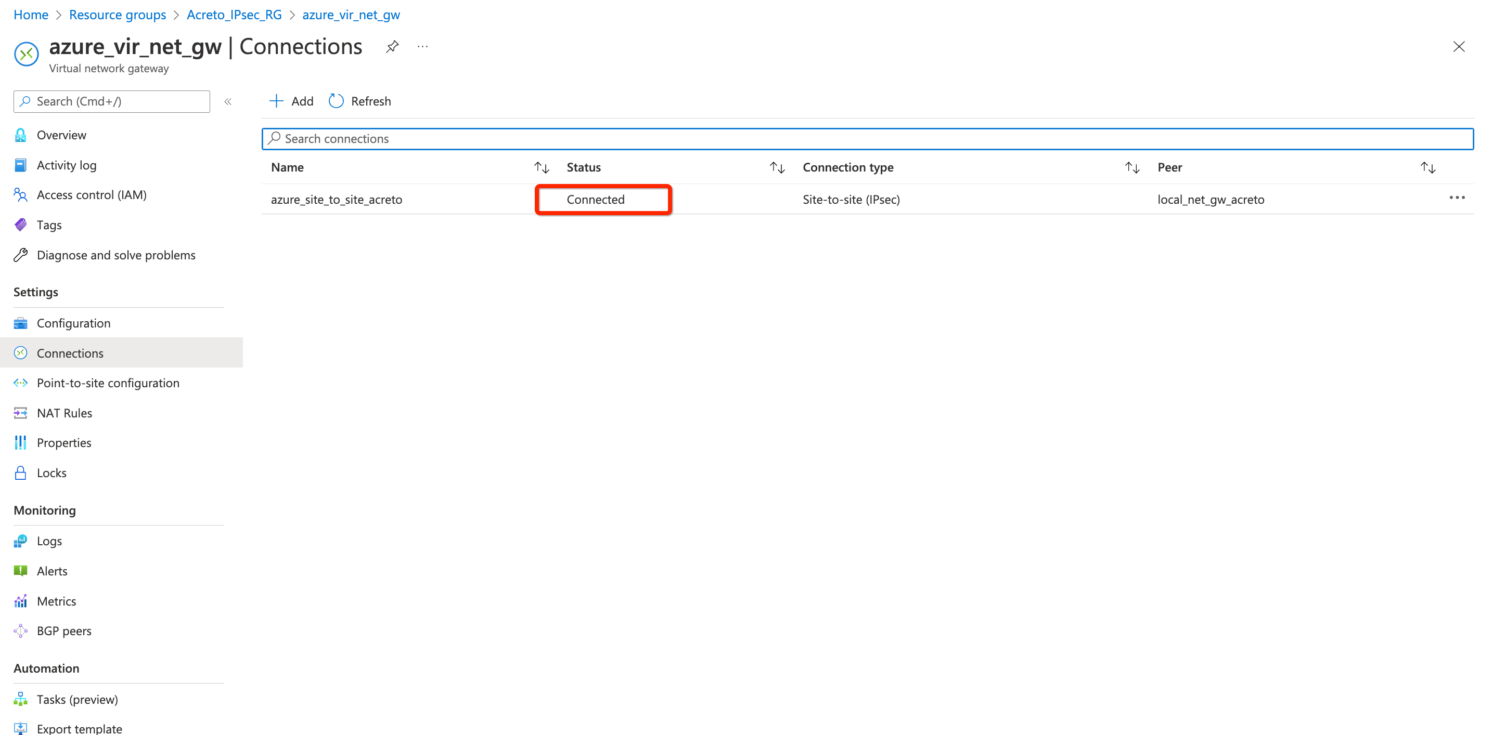The image size is (1493, 735).
Task: Open Point-to-site configuration icon
Action: coord(20,383)
